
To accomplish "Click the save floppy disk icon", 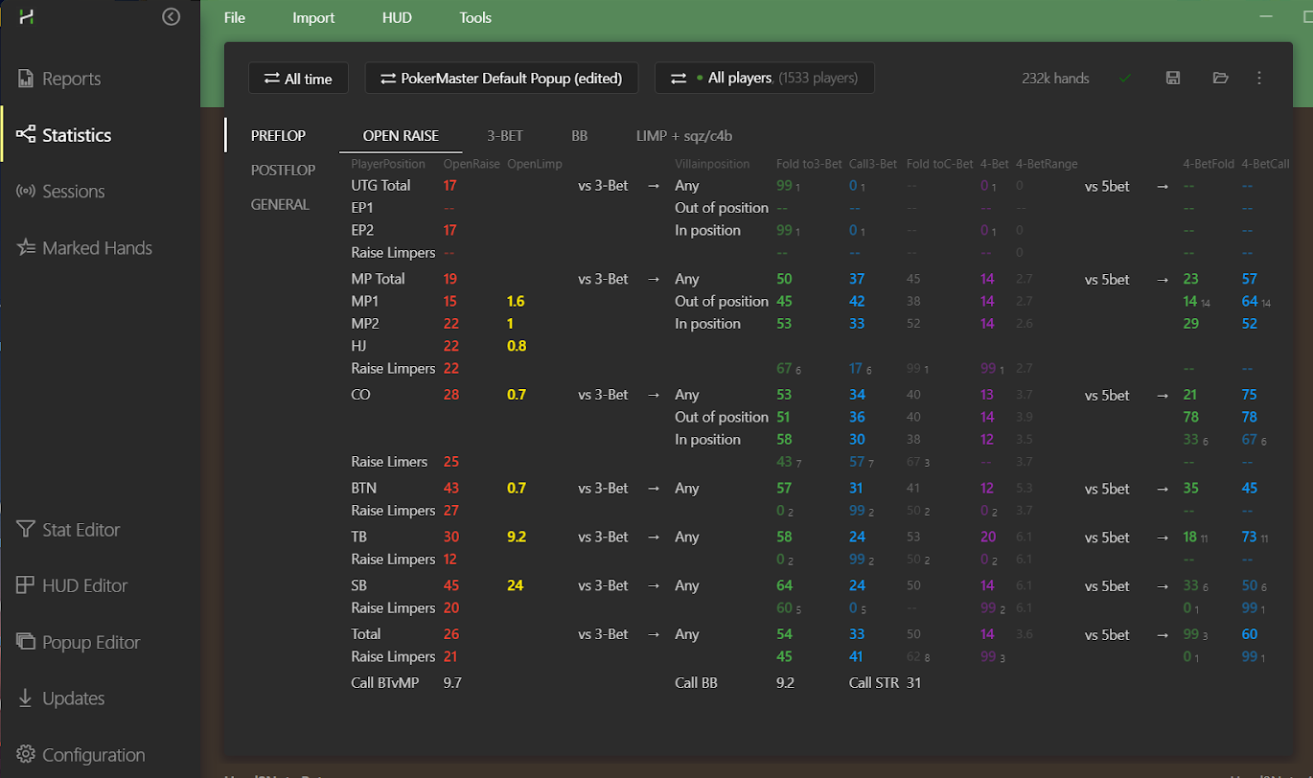I will [1172, 79].
